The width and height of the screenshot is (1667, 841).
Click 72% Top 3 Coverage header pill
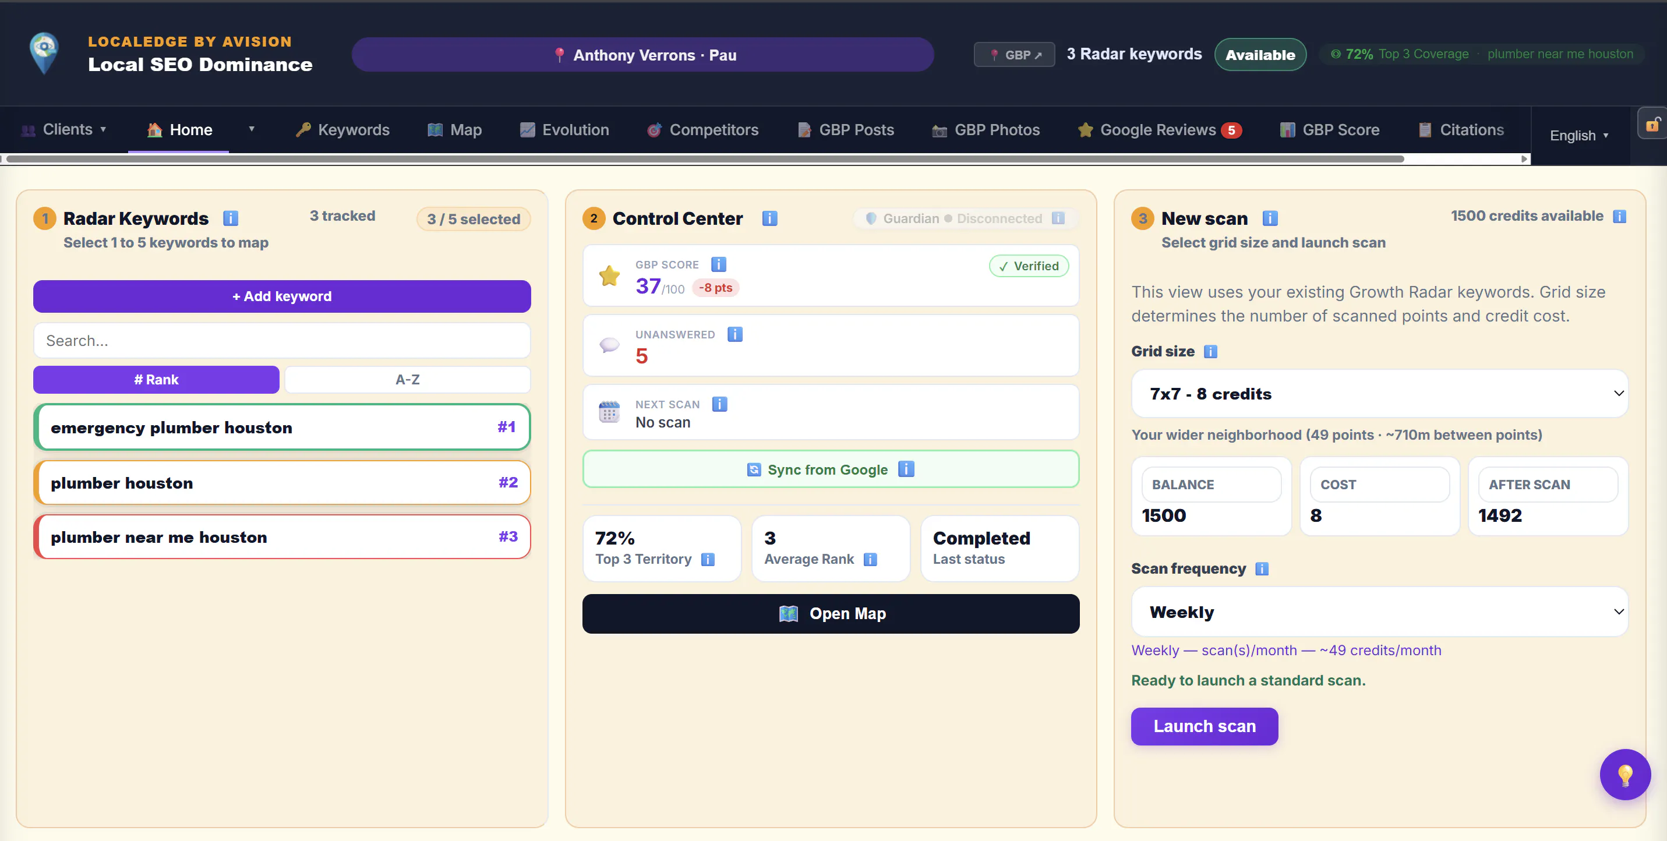click(x=1482, y=54)
